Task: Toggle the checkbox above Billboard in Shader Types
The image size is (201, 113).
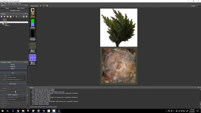Action: pyautogui.click(x=8, y=87)
